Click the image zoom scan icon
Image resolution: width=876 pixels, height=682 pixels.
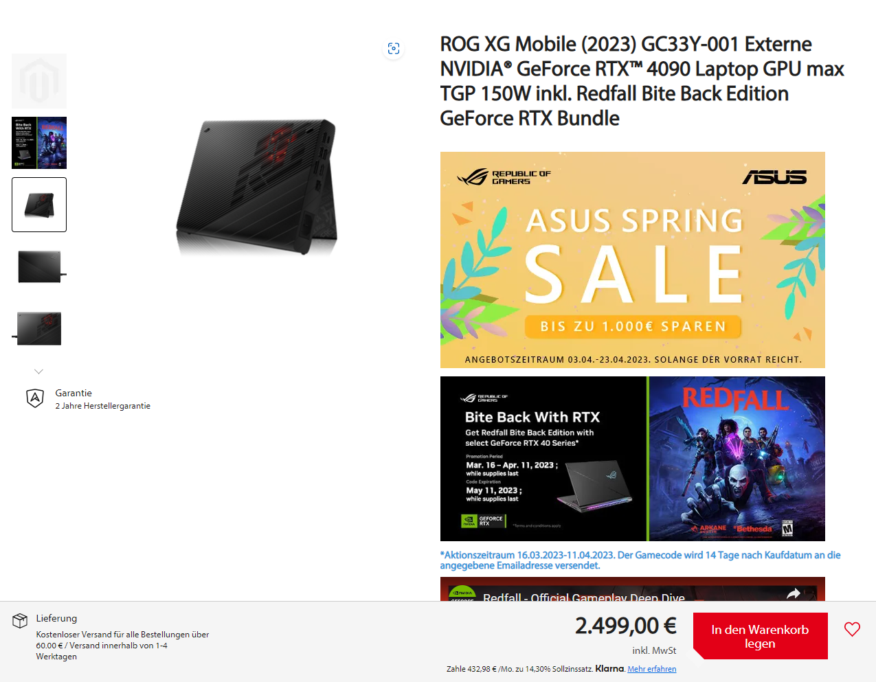coord(394,49)
